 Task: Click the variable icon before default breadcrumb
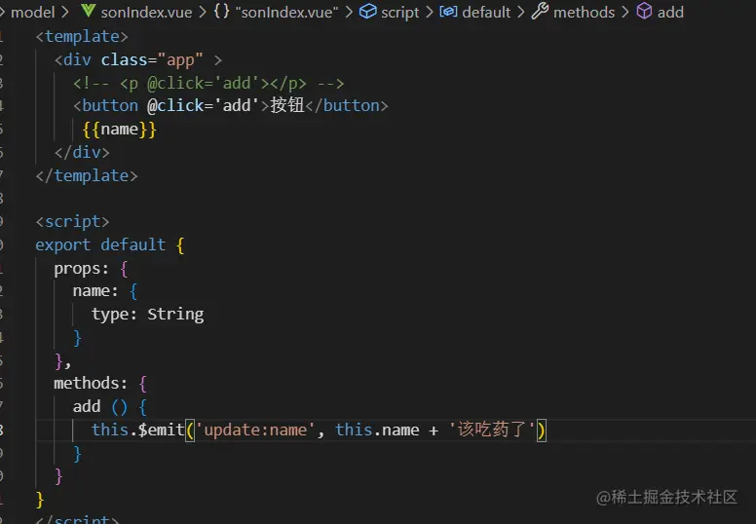pyautogui.click(x=448, y=11)
